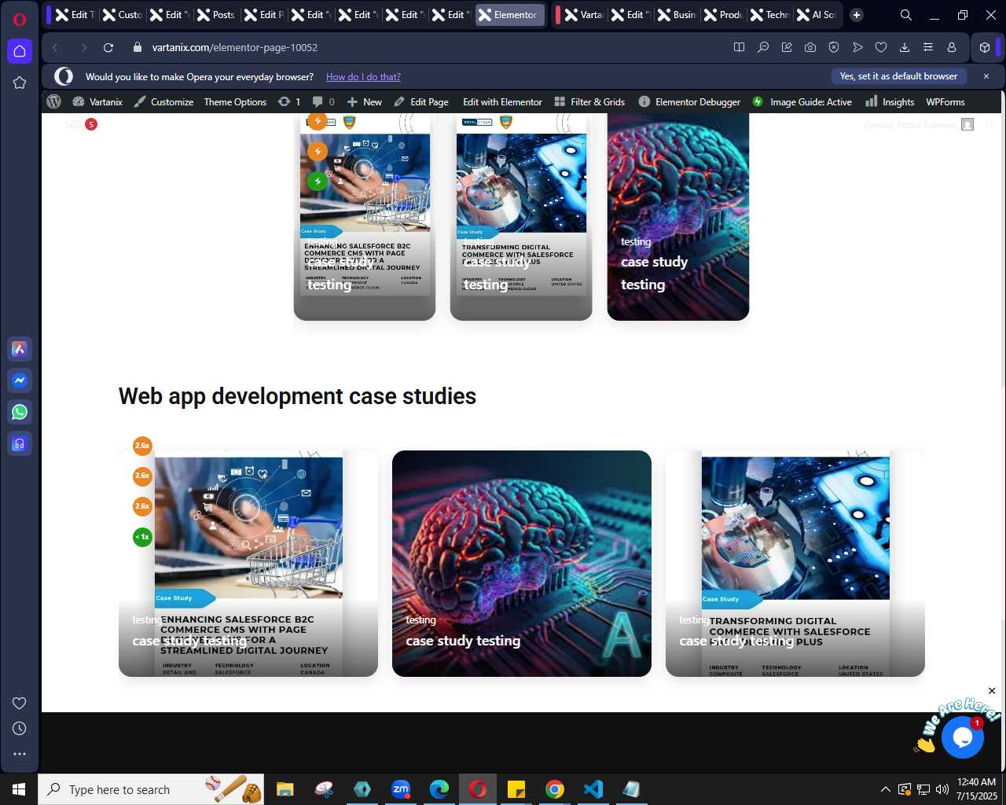Image resolution: width=1006 pixels, height=805 pixels.
Task: Open Aria AI sidebar icon
Action: tap(20, 349)
